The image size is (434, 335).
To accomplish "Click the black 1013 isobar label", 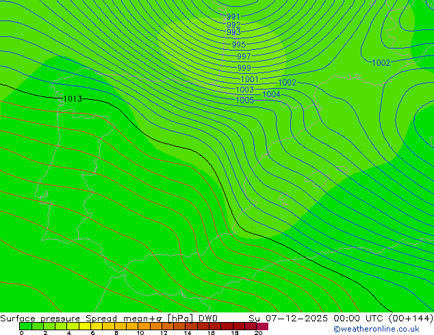I will coord(73,98).
